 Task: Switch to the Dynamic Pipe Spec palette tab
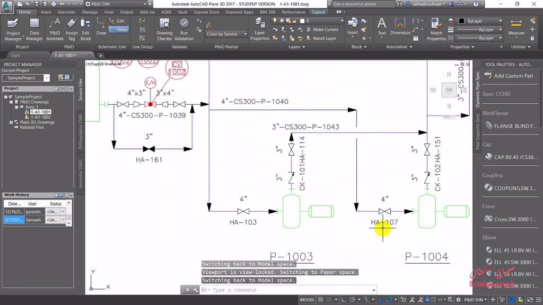(478, 89)
